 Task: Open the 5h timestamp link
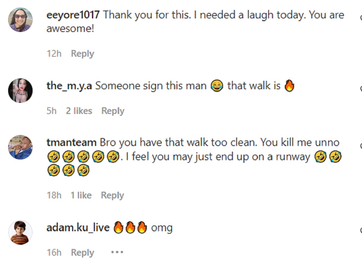click(52, 111)
